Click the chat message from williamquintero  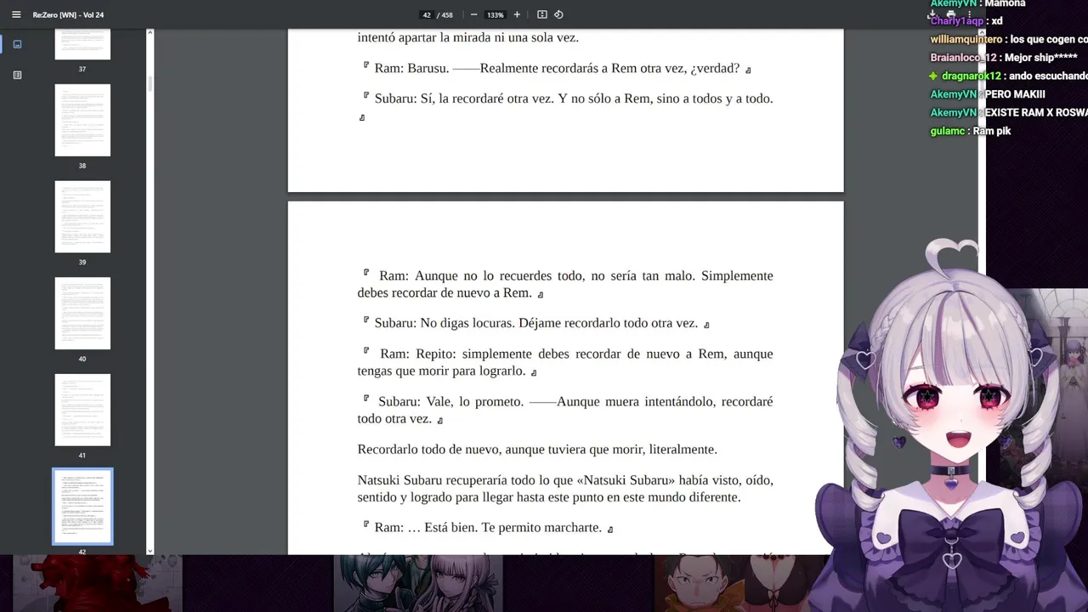click(x=1009, y=39)
